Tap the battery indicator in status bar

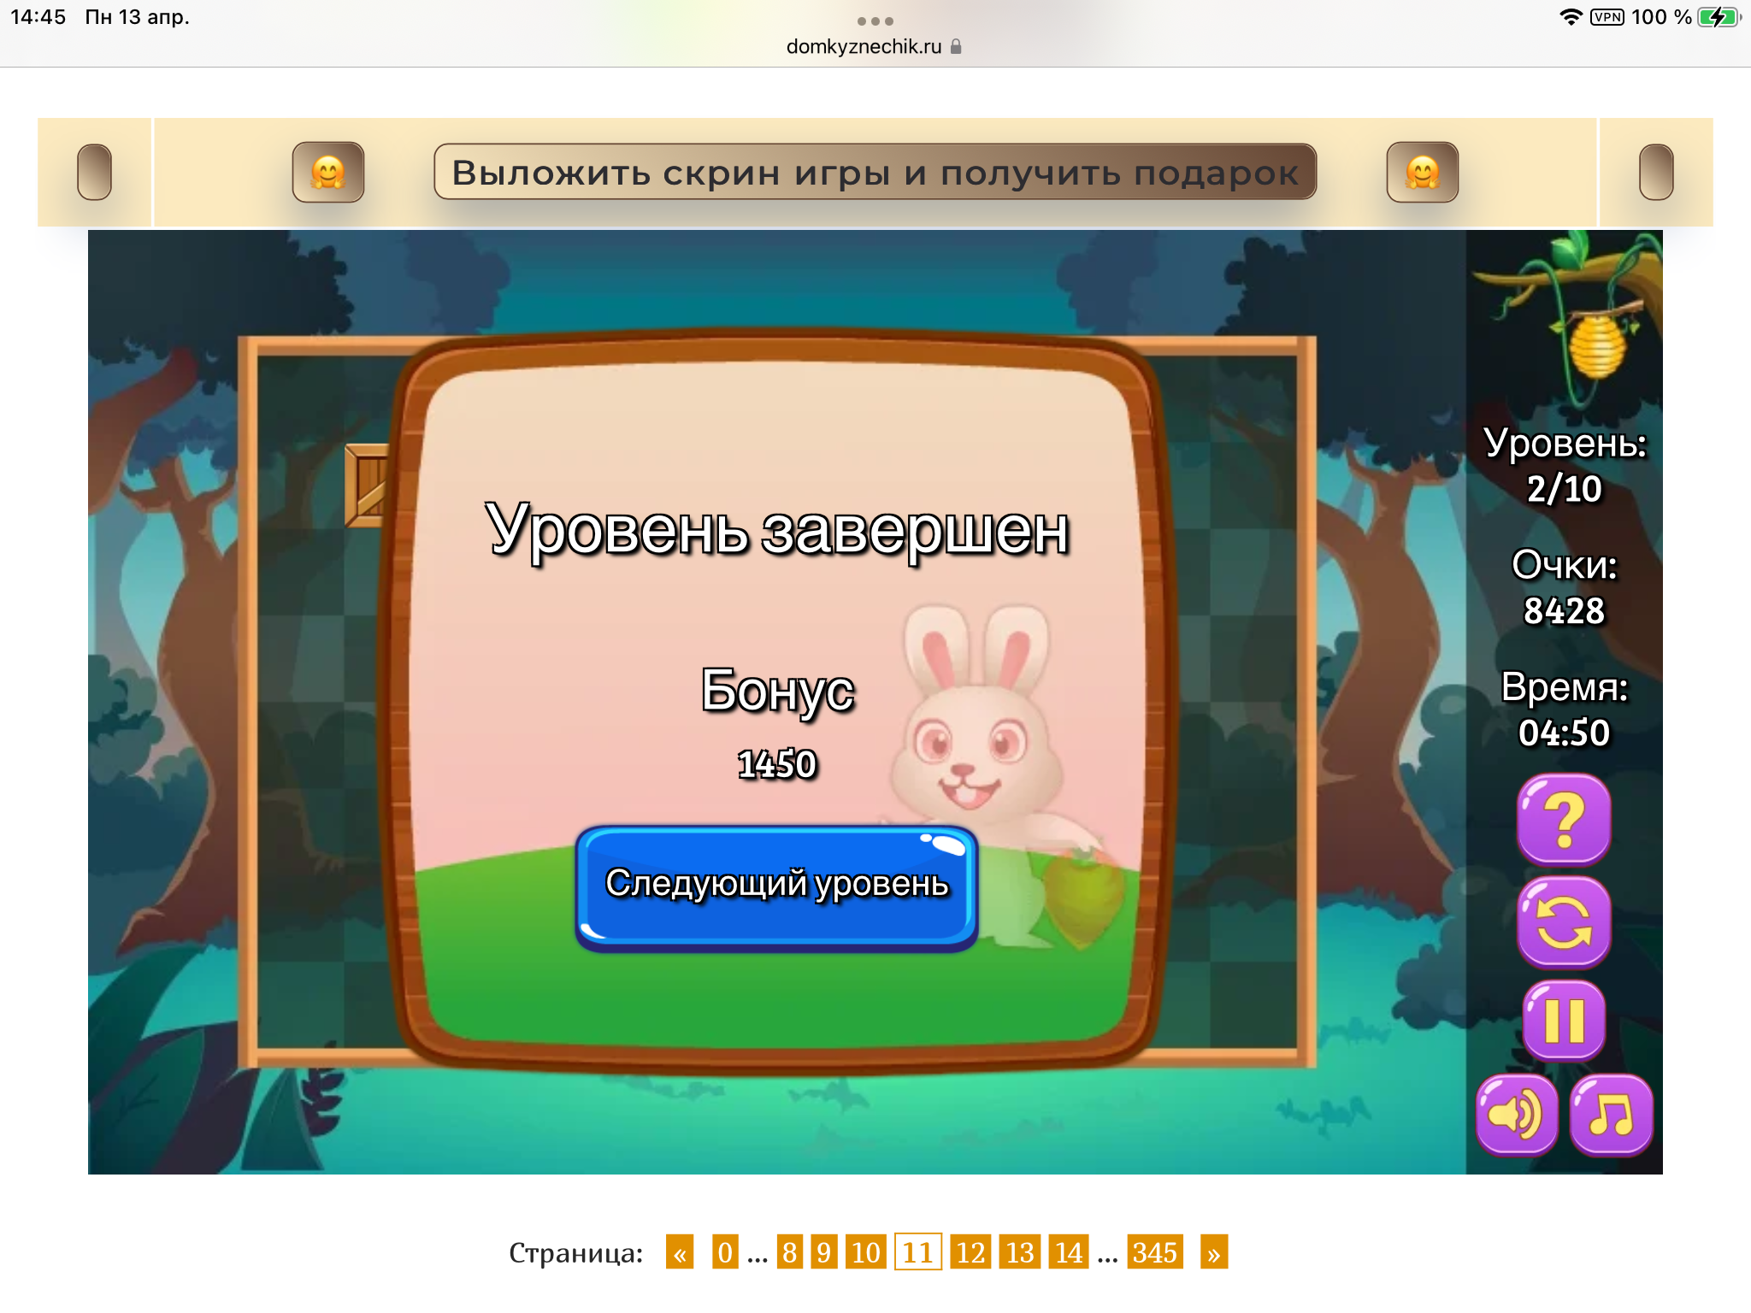pyautogui.click(x=1717, y=17)
